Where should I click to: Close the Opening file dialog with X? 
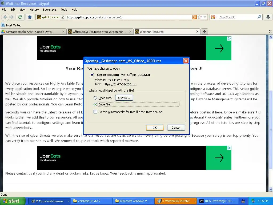(x=186, y=61)
